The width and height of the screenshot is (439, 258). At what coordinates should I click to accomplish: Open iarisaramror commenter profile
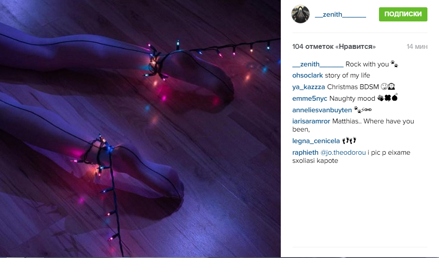coord(311,121)
